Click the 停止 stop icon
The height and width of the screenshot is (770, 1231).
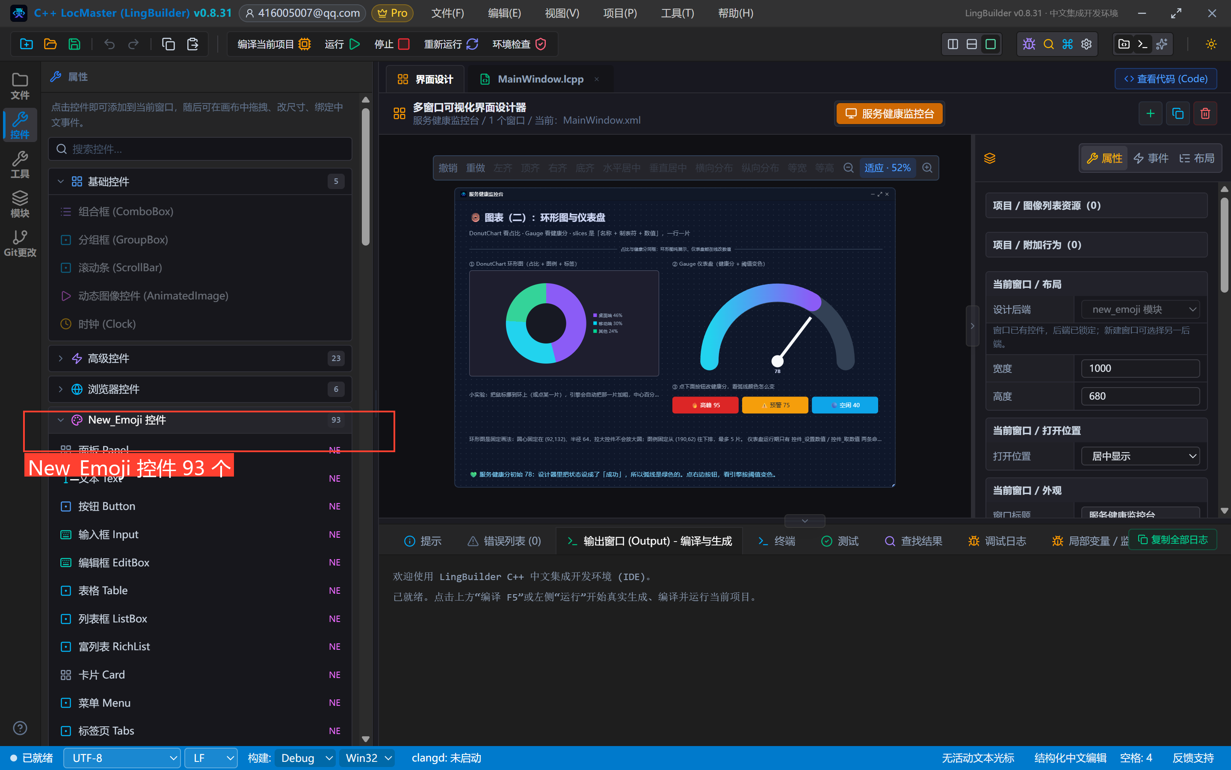(x=404, y=44)
